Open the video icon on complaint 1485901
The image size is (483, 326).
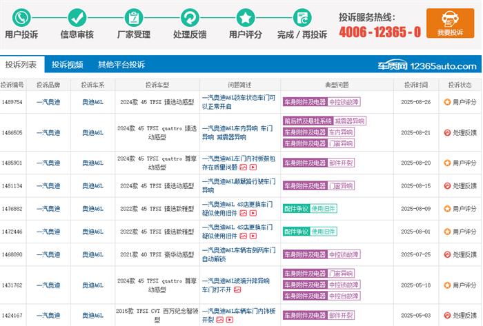pyautogui.click(x=253, y=167)
